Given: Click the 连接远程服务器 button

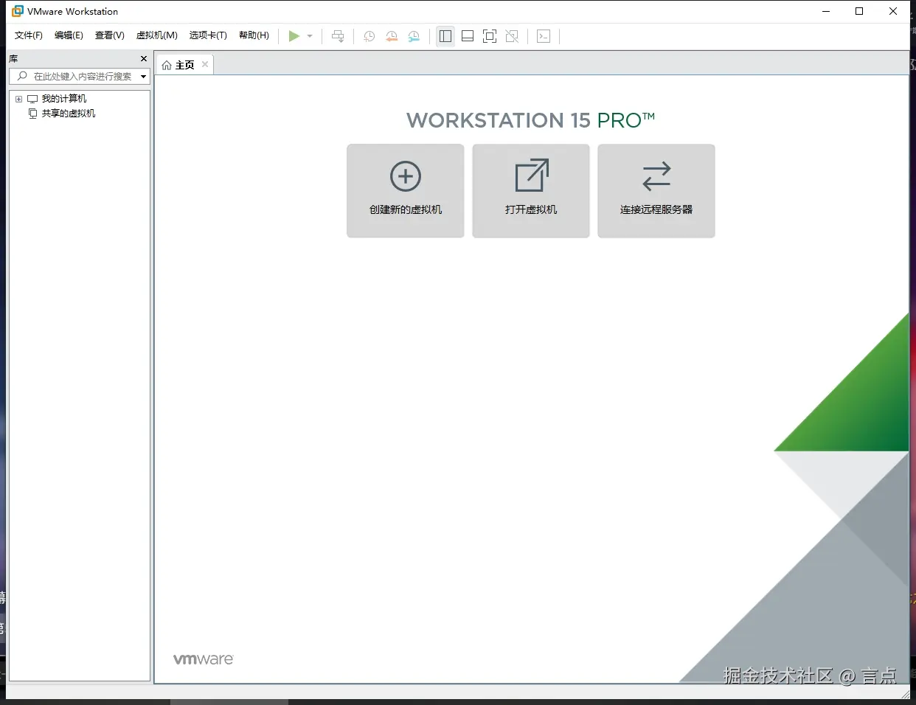Looking at the screenshot, I should [656, 190].
